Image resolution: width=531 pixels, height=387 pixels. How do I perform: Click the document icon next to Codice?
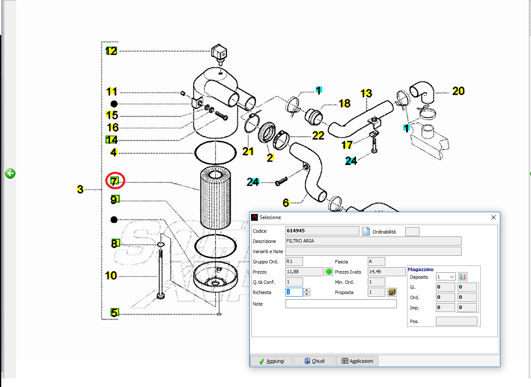(366, 231)
